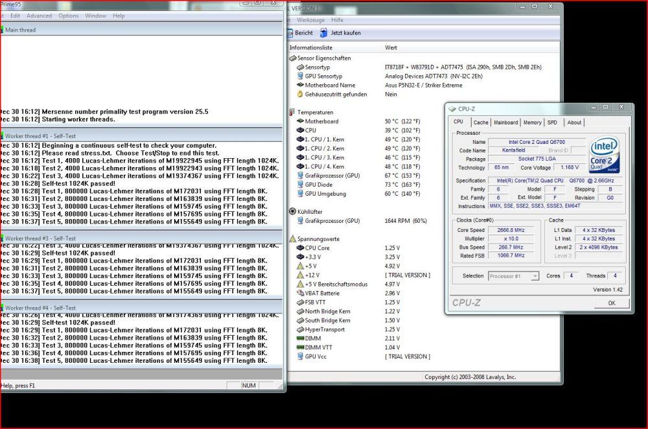Click the Asus P5N32-E / Striker Extreme value

pyautogui.click(x=424, y=85)
